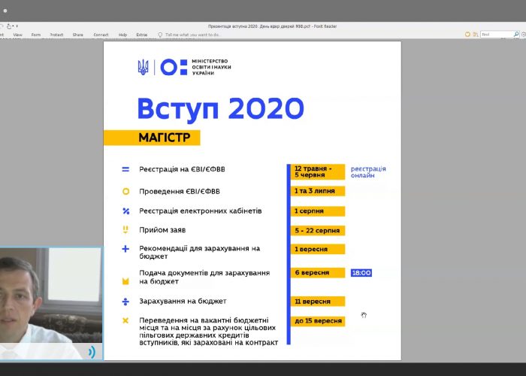
Task: Click 'Рекомендації для зарахування на бюджет' text
Action: (x=200, y=252)
